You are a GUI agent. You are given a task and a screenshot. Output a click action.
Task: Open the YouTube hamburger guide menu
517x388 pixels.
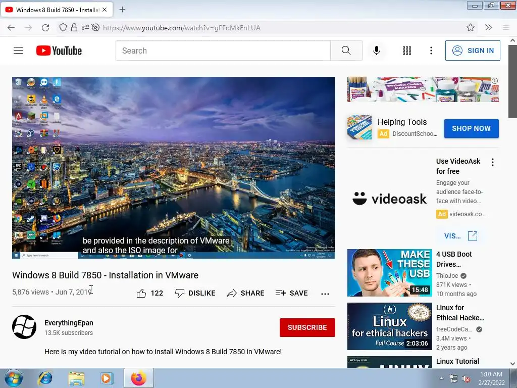(x=18, y=51)
